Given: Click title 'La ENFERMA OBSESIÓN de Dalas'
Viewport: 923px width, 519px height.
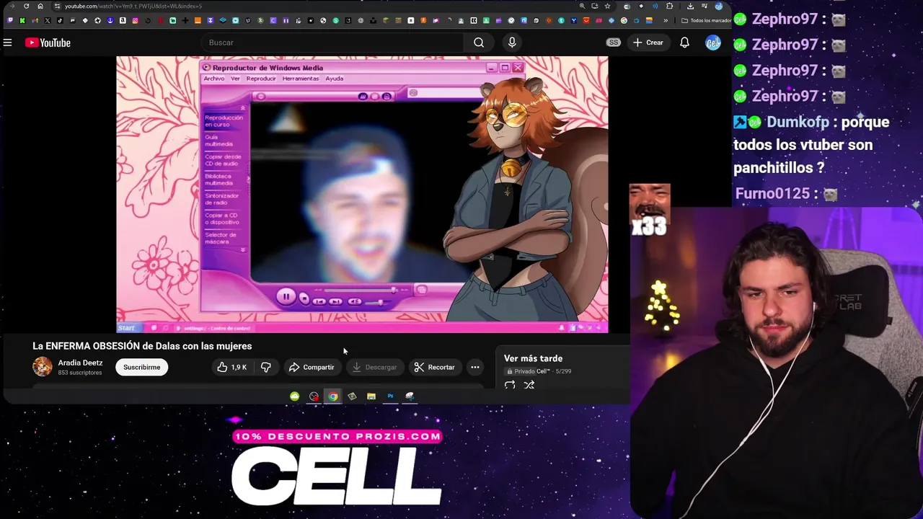Looking at the screenshot, I should tap(142, 346).
